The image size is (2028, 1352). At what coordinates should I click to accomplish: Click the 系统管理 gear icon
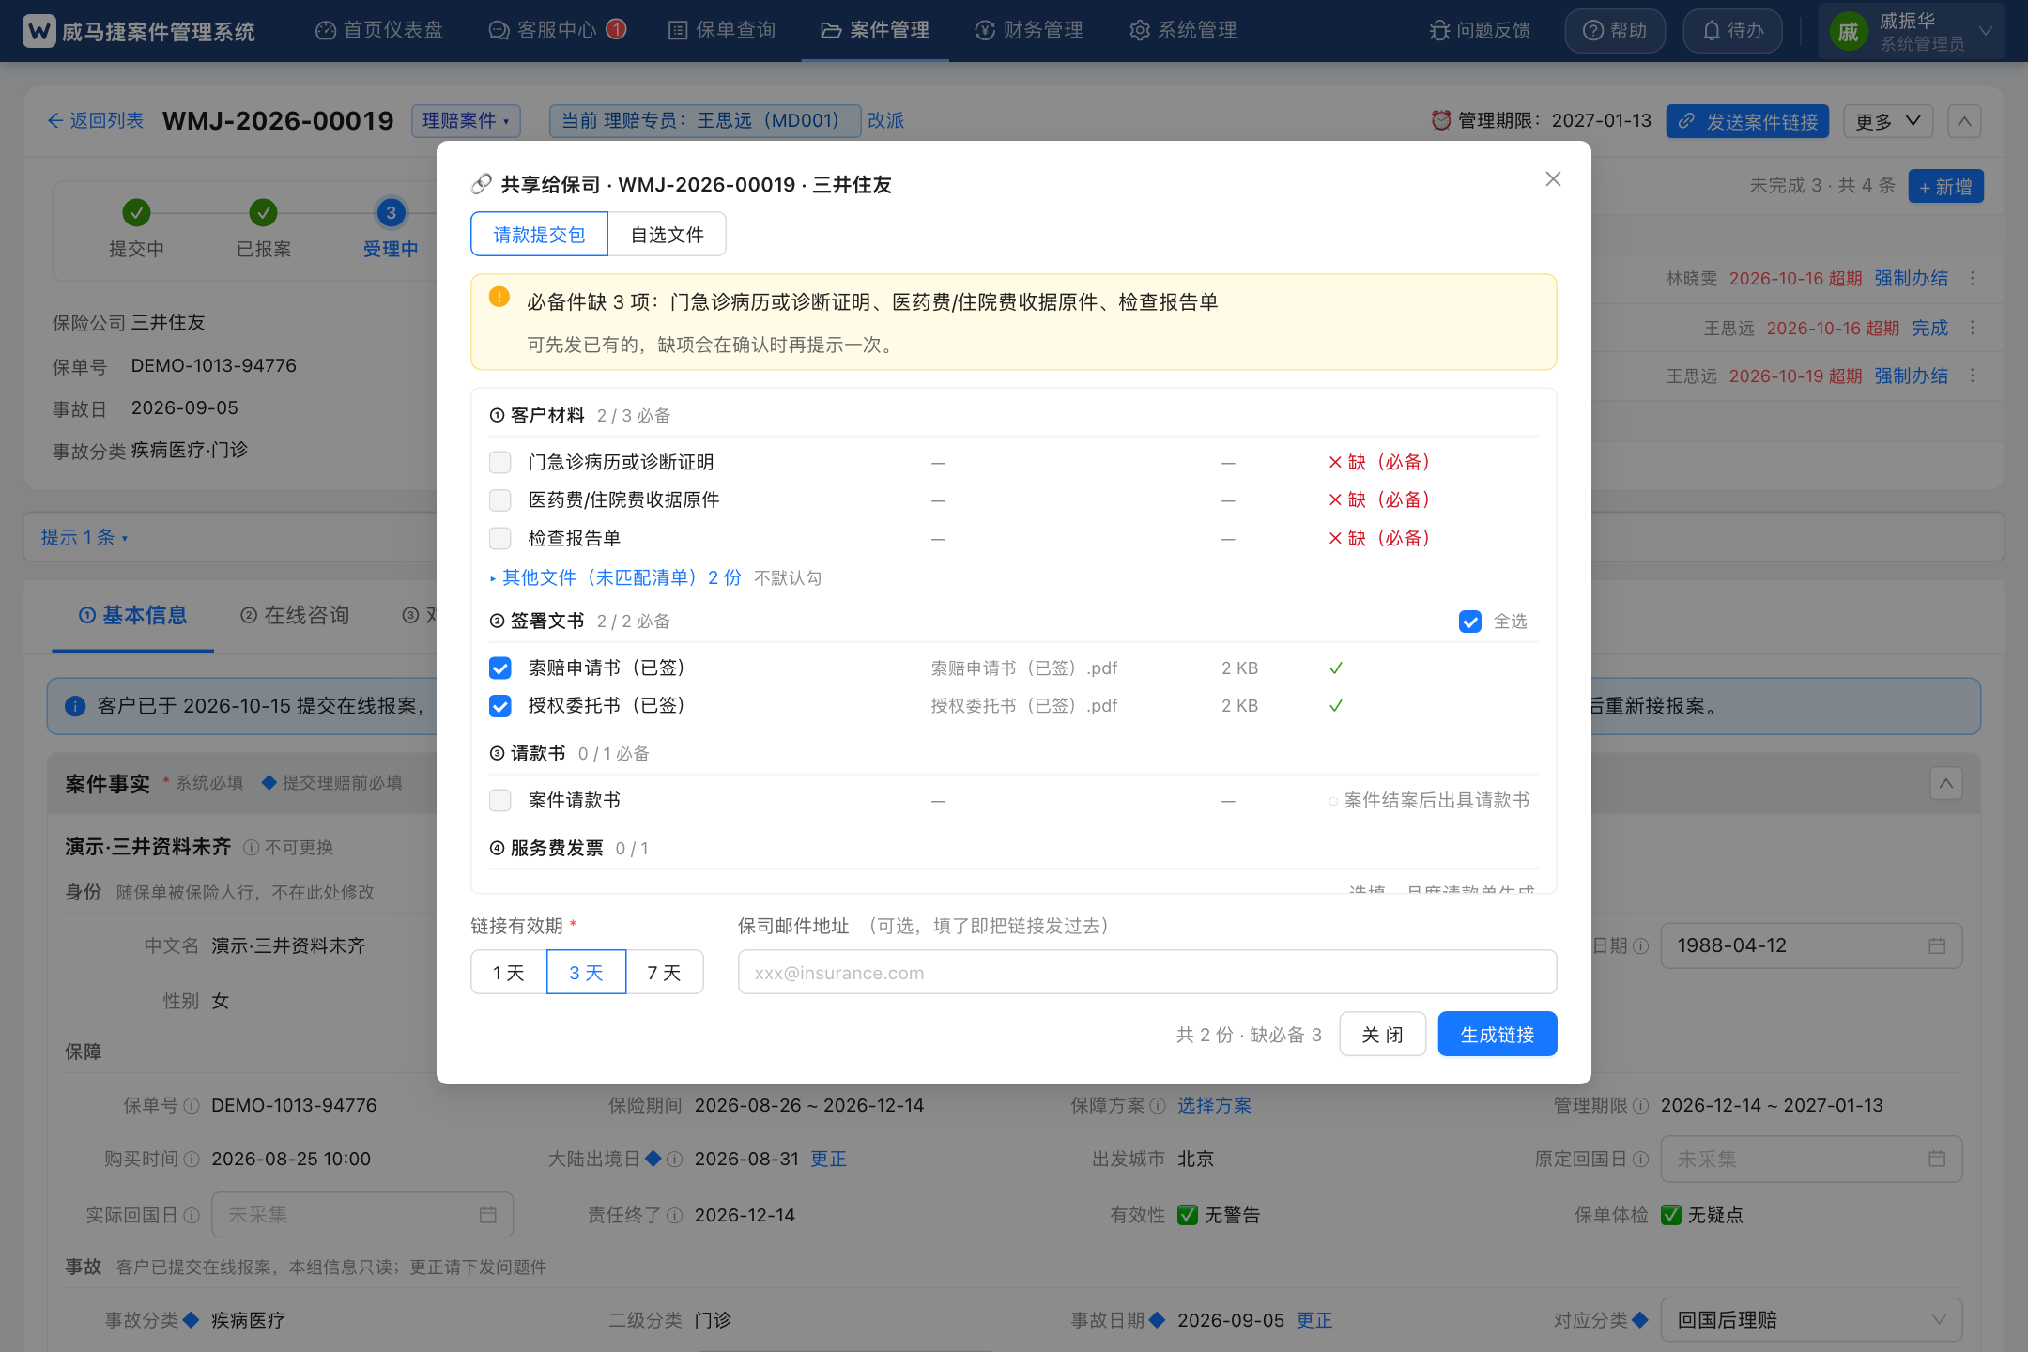[x=1140, y=31]
